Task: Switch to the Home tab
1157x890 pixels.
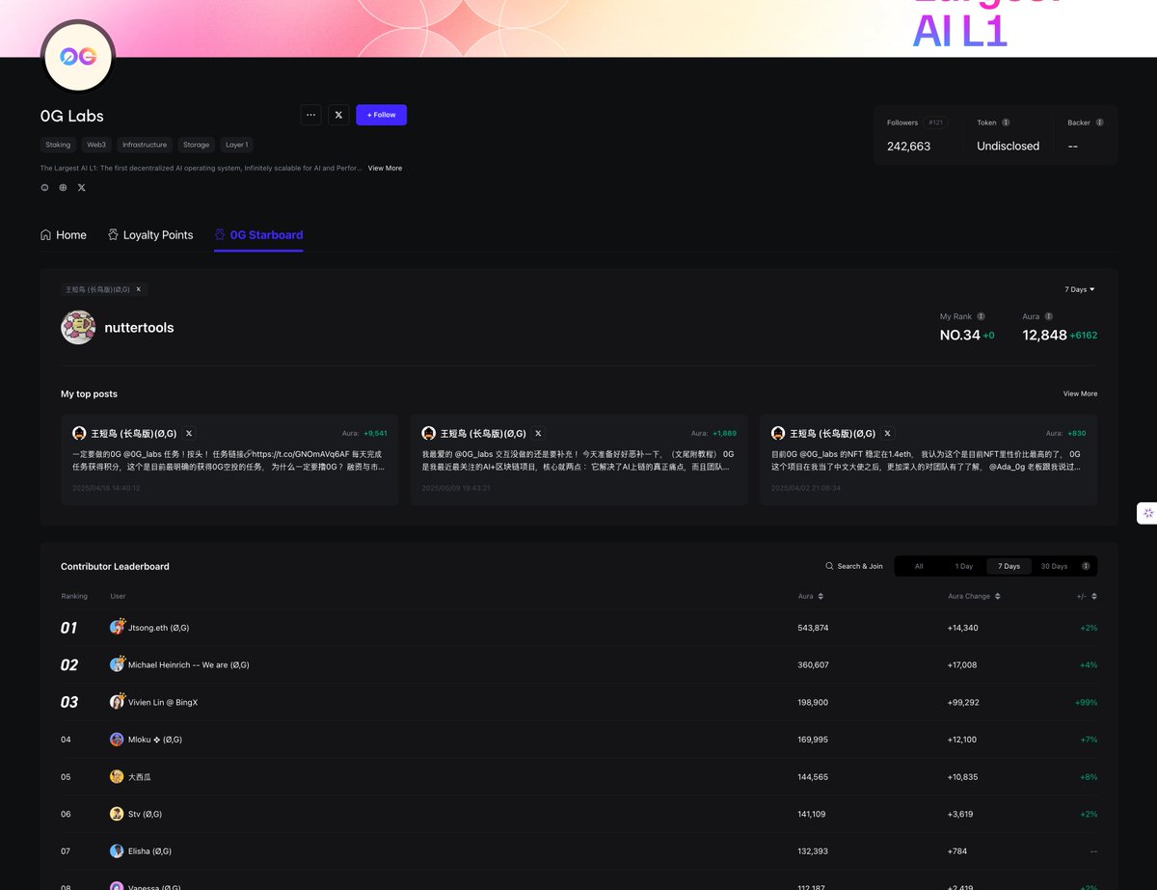Action: pos(64,235)
